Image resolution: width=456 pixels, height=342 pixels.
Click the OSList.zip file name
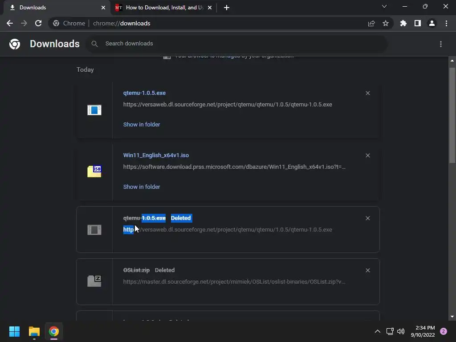pyautogui.click(x=136, y=270)
